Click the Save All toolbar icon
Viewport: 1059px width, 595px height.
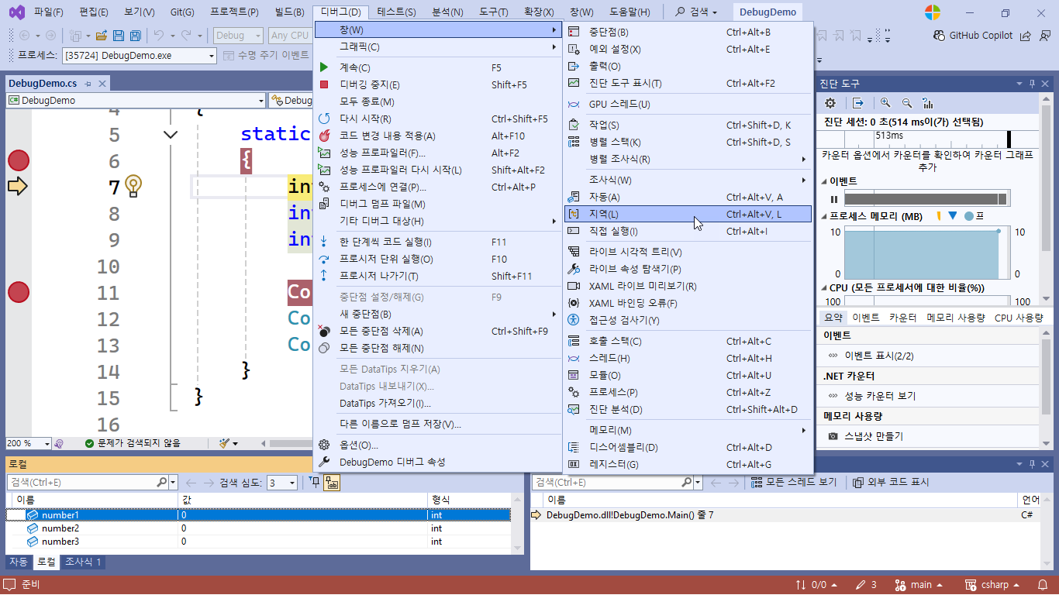(x=134, y=35)
